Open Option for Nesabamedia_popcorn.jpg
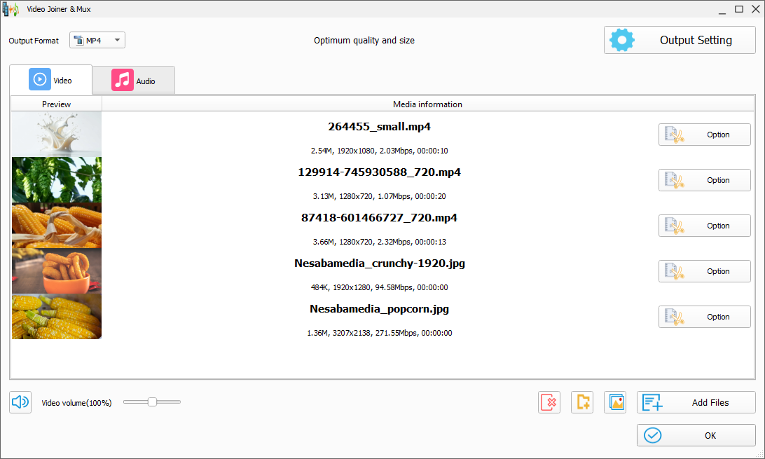Image resolution: width=765 pixels, height=459 pixels. coord(704,317)
